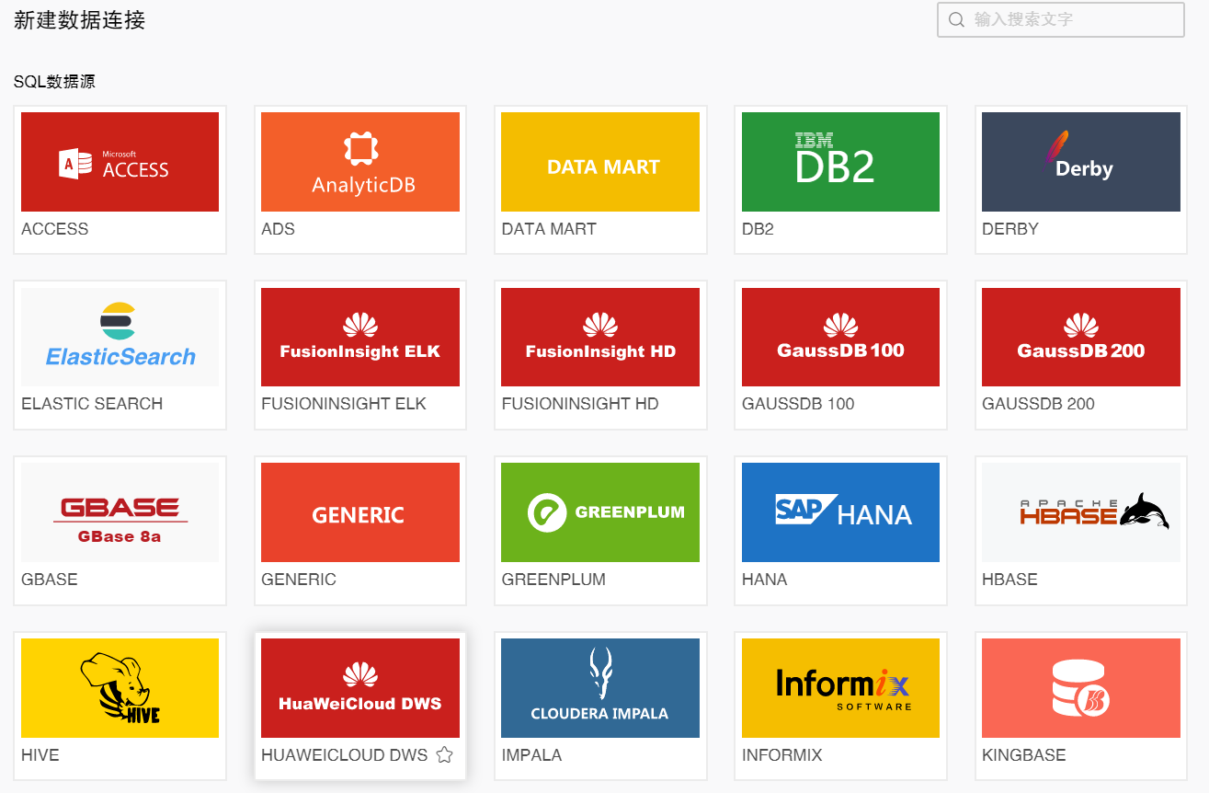Pick the Derby data source logo
Viewport: 1209px width, 793px height.
click(1081, 162)
